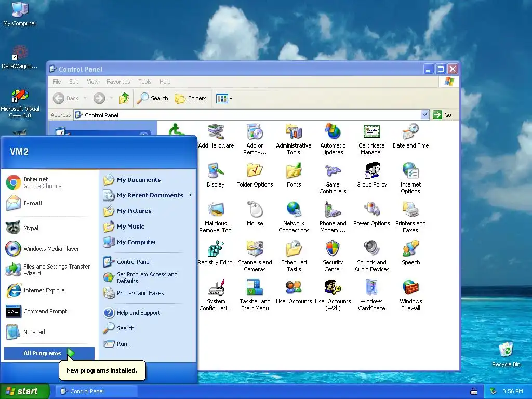The width and height of the screenshot is (532, 399).
Task: Open the Favorites menu
Action: 118,82
